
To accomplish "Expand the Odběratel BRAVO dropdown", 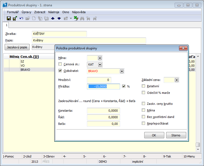I will point(122,71).
